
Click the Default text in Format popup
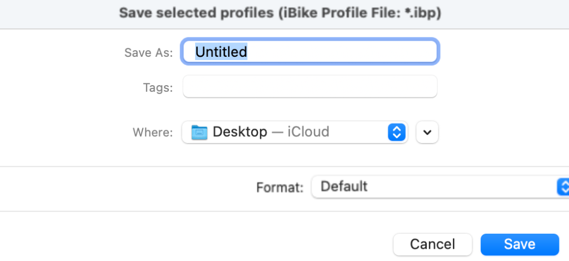tap(344, 186)
